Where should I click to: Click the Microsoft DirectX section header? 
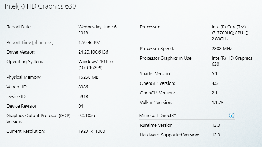157,116
